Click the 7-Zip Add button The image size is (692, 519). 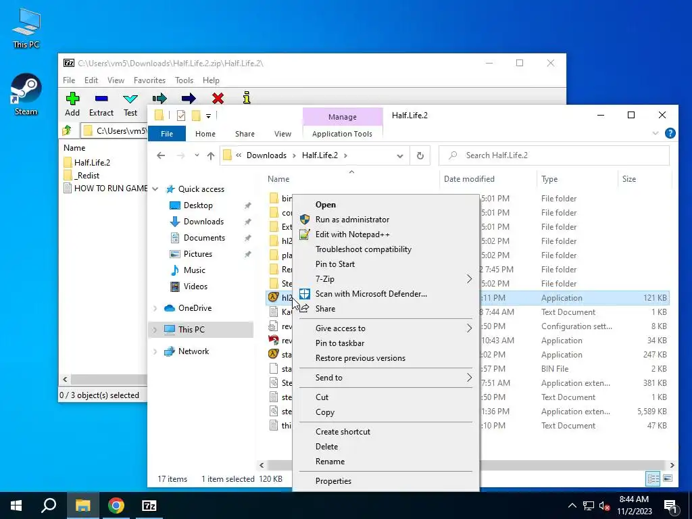click(x=72, y=105)
